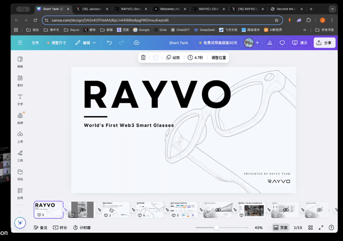This screenshot has height=241, width=343.
Task: Open the help question mark icon
Action: click(x=331, y=228)
